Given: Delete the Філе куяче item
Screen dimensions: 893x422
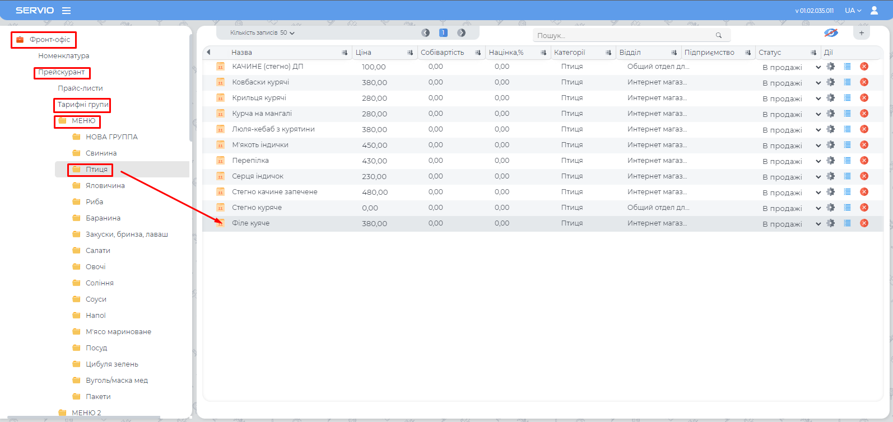Looking at the screenshot, I should 864,223.
